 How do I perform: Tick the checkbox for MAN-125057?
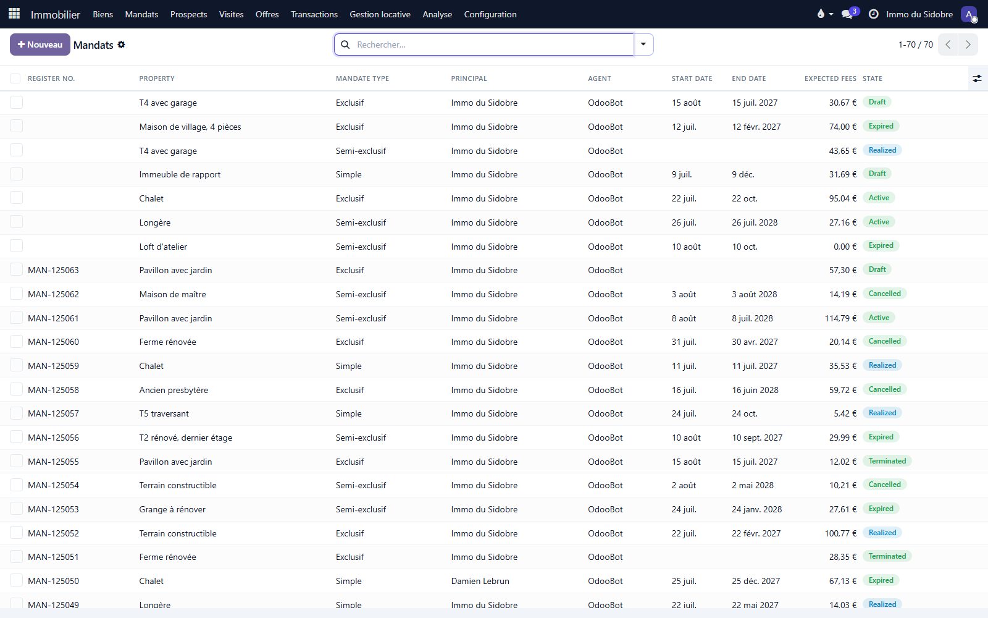17,413
